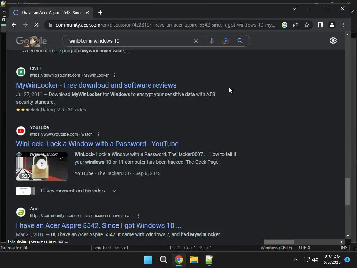Clear the Google search query
The height and width of the screenshot is (268, 357).
(x=196, y=41)
